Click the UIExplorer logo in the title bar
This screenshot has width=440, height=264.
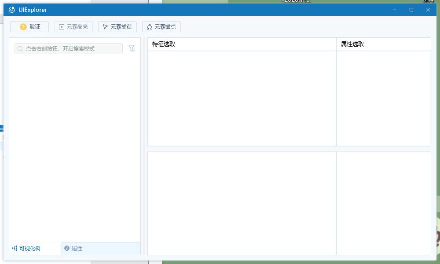11,9
